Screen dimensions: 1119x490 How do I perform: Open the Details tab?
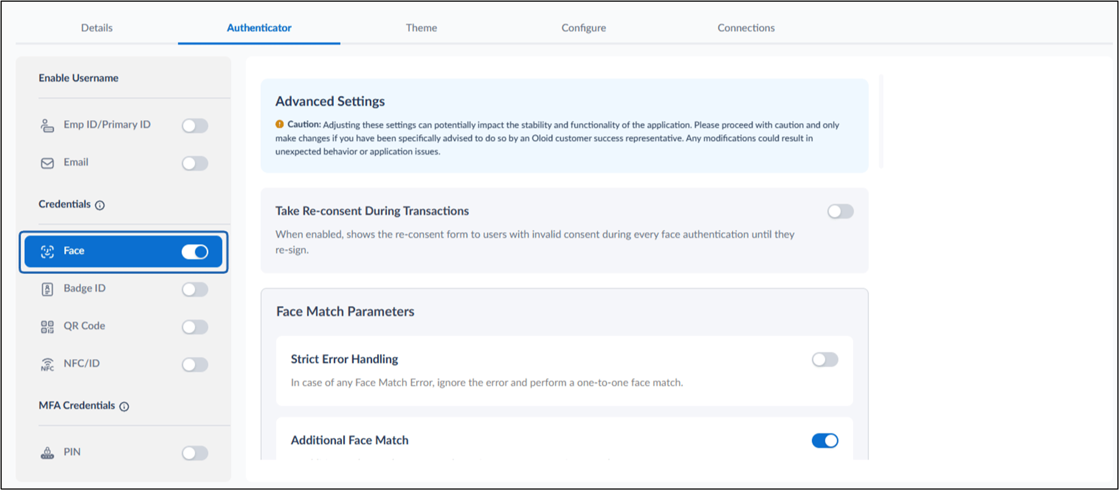[97, 28]
